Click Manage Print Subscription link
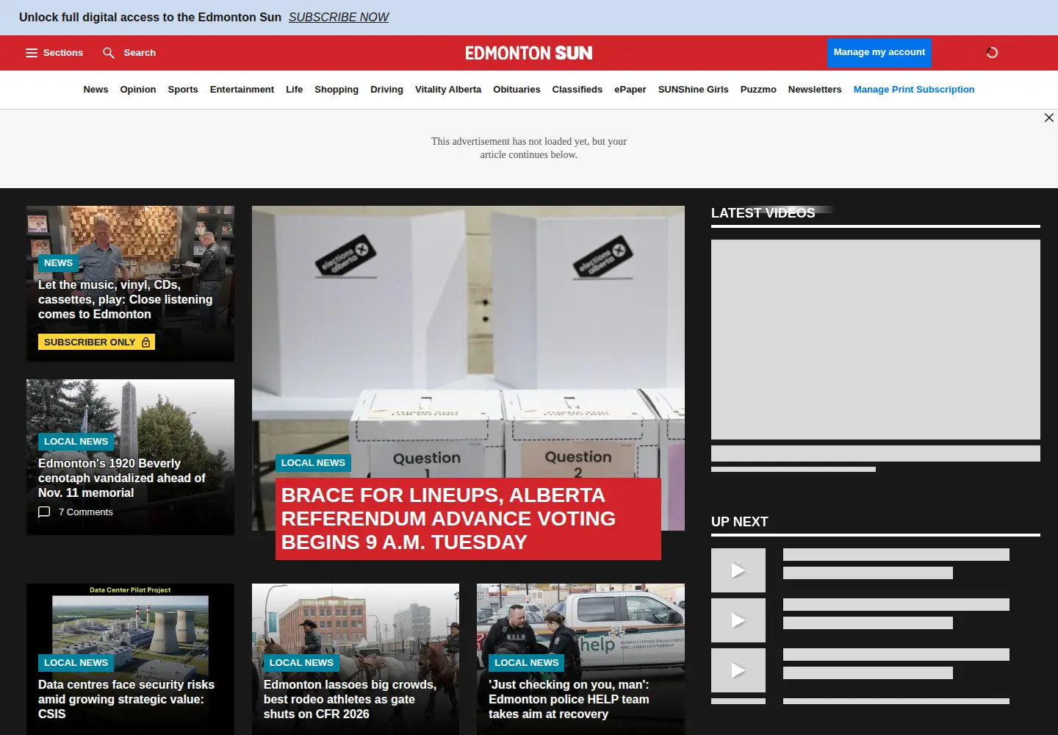 [914, 90]
